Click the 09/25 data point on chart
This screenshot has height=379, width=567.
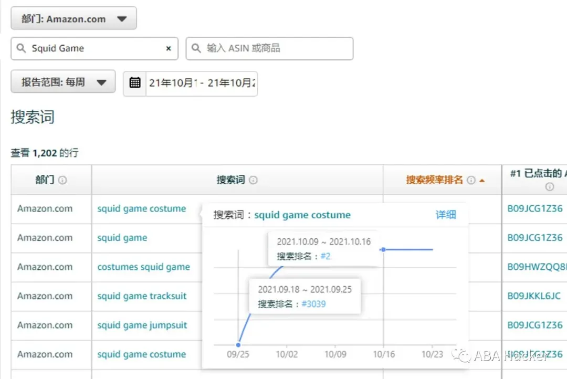tap(238, 345)
